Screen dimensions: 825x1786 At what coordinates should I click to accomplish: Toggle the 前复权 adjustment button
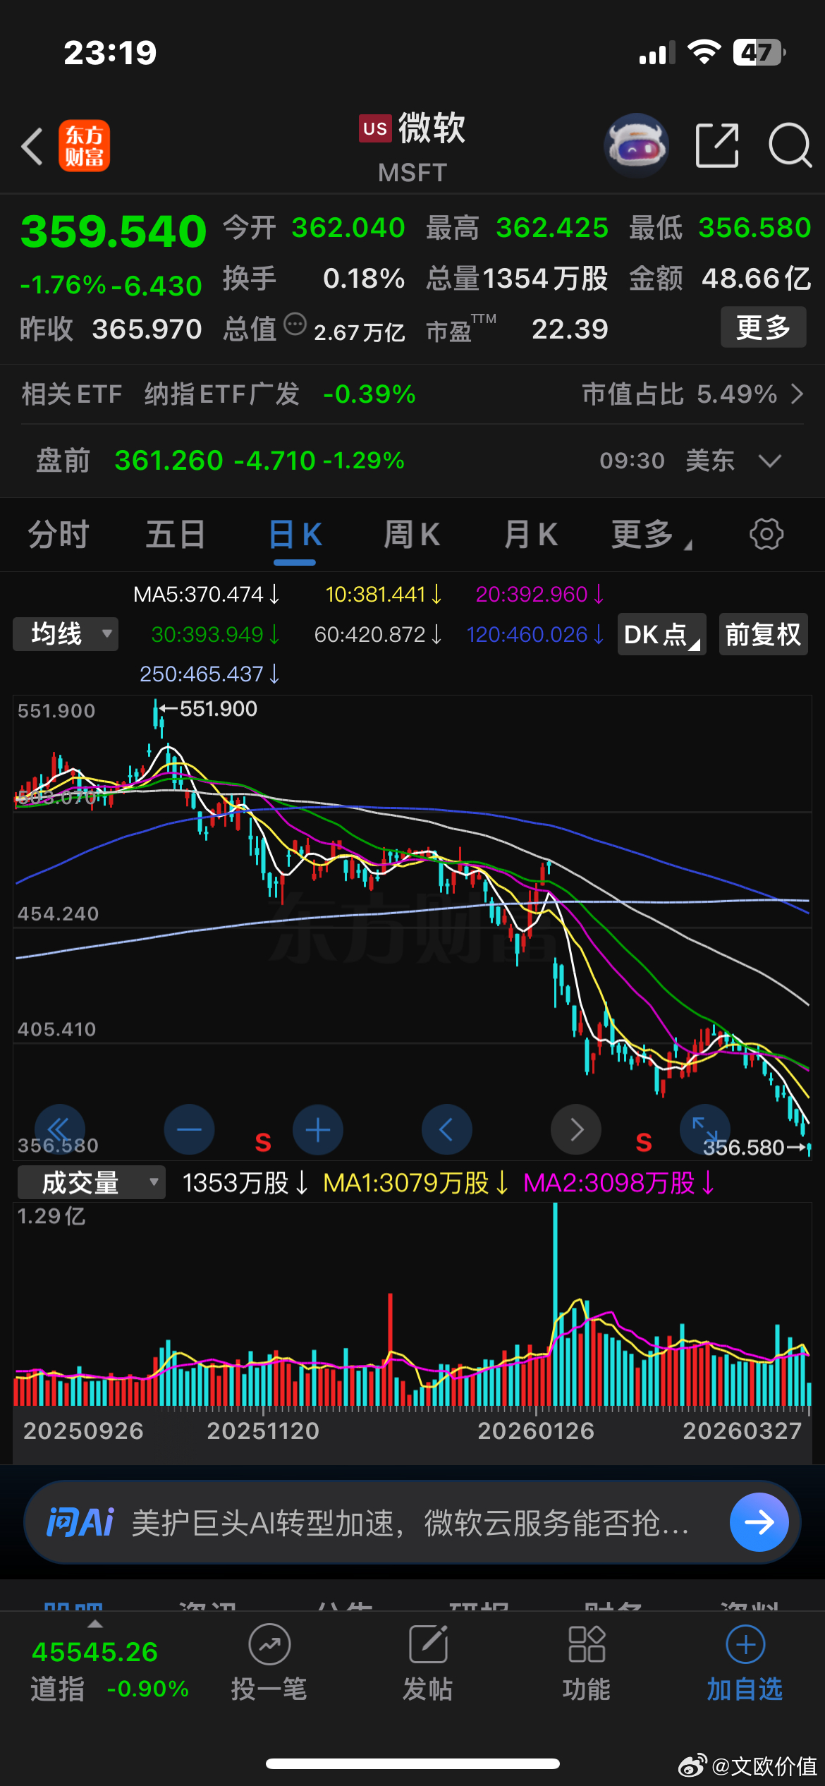point(763,634)
